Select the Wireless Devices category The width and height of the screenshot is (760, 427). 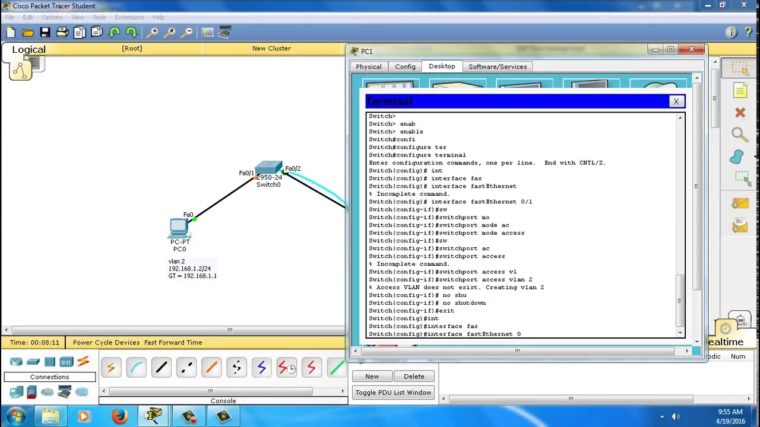coord(66,362)
